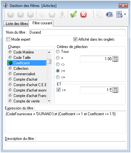Switch to Liste des filtres tab
This screenshot has height=153, width=131.
17,24
